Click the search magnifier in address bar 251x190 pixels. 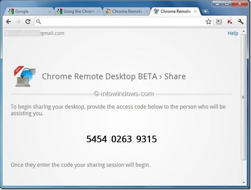[x=39, y=22]
